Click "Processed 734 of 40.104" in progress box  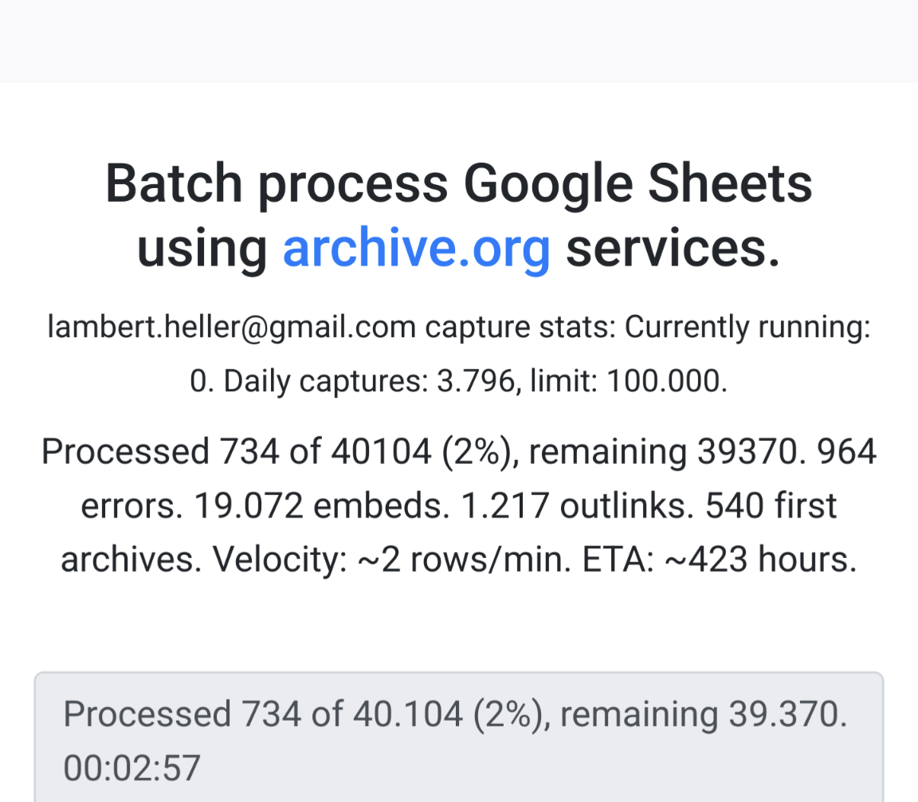click(262, 714)
